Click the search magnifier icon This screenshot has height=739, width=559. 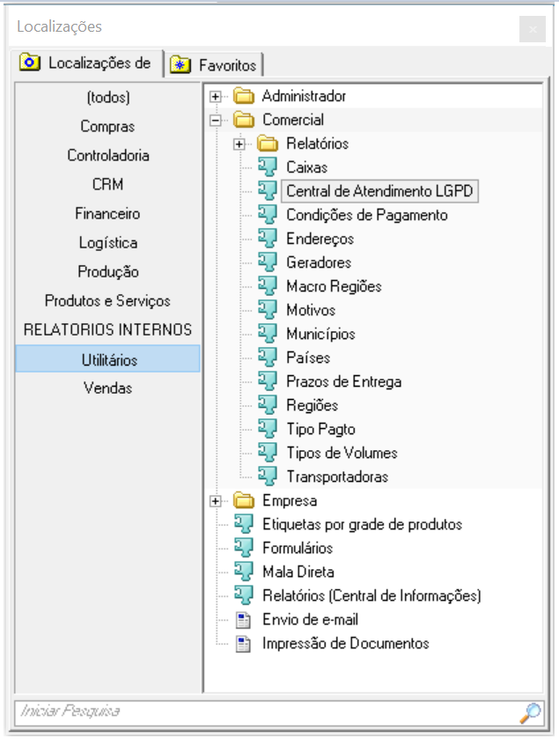(x=531, y=712)
